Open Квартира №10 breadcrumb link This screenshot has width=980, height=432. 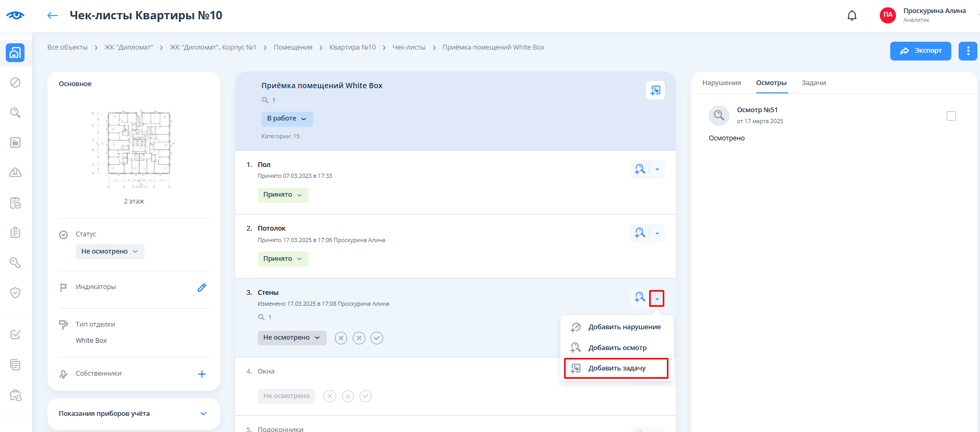click(352, 47)
